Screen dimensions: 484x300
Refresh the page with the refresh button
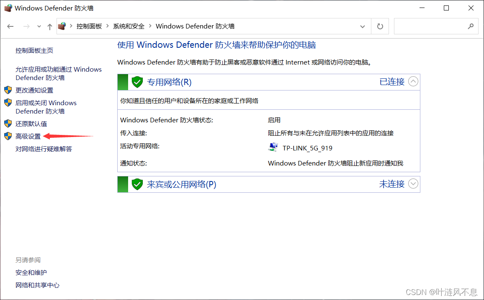click(x=380, y=26)
